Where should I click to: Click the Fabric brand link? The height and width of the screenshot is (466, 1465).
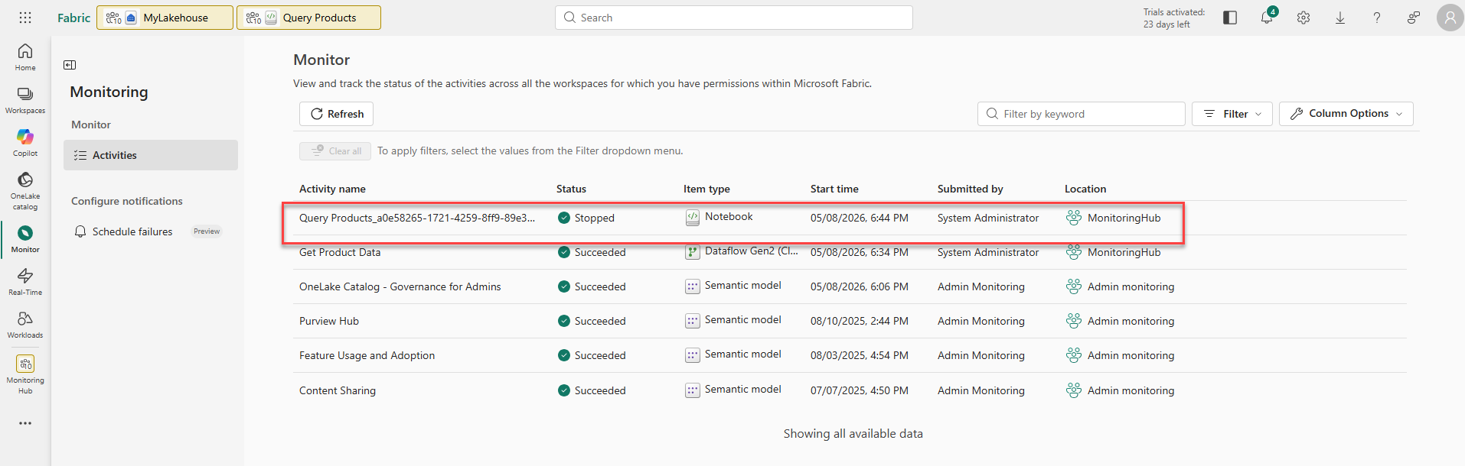click(x=74, y=18)
